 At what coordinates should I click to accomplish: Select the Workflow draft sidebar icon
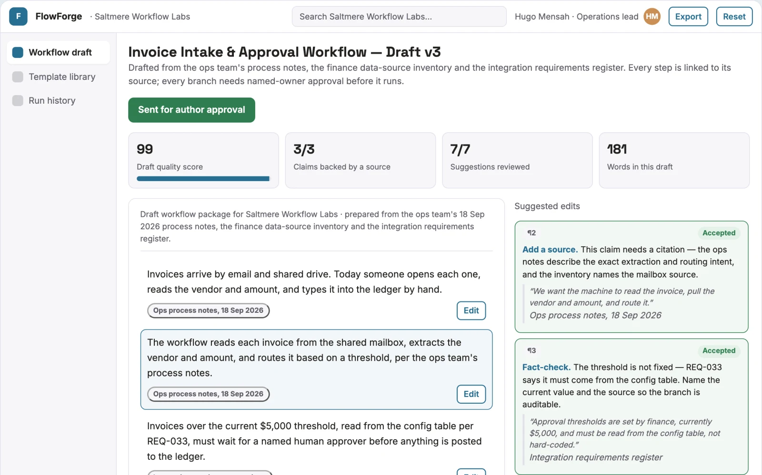click(x=18, y=52)
